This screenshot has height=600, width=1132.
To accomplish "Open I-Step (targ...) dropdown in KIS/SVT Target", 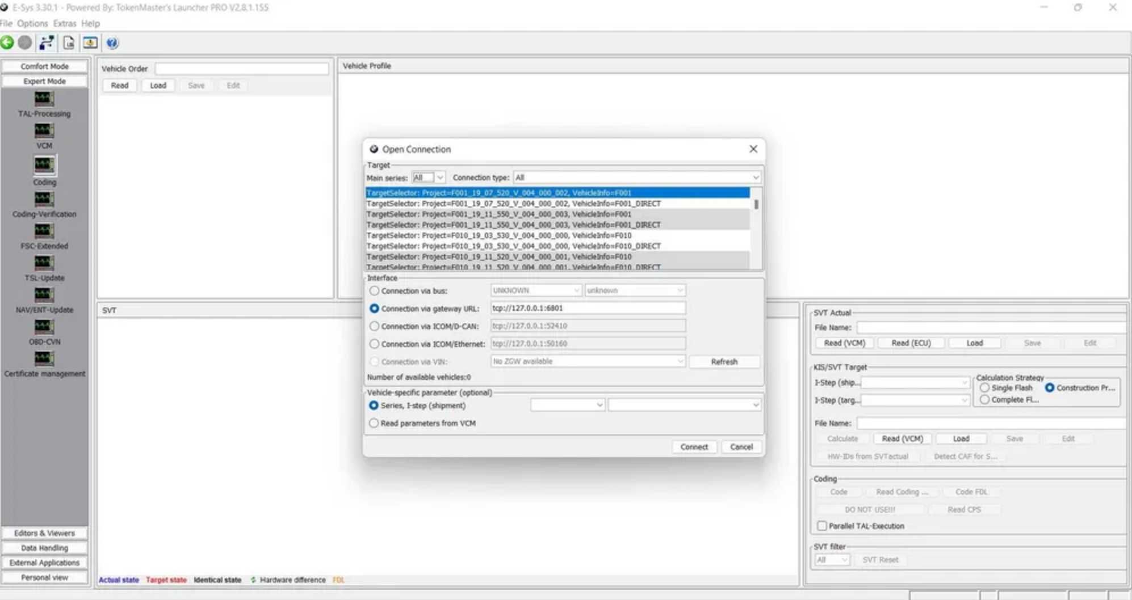I will click(915, 400).
